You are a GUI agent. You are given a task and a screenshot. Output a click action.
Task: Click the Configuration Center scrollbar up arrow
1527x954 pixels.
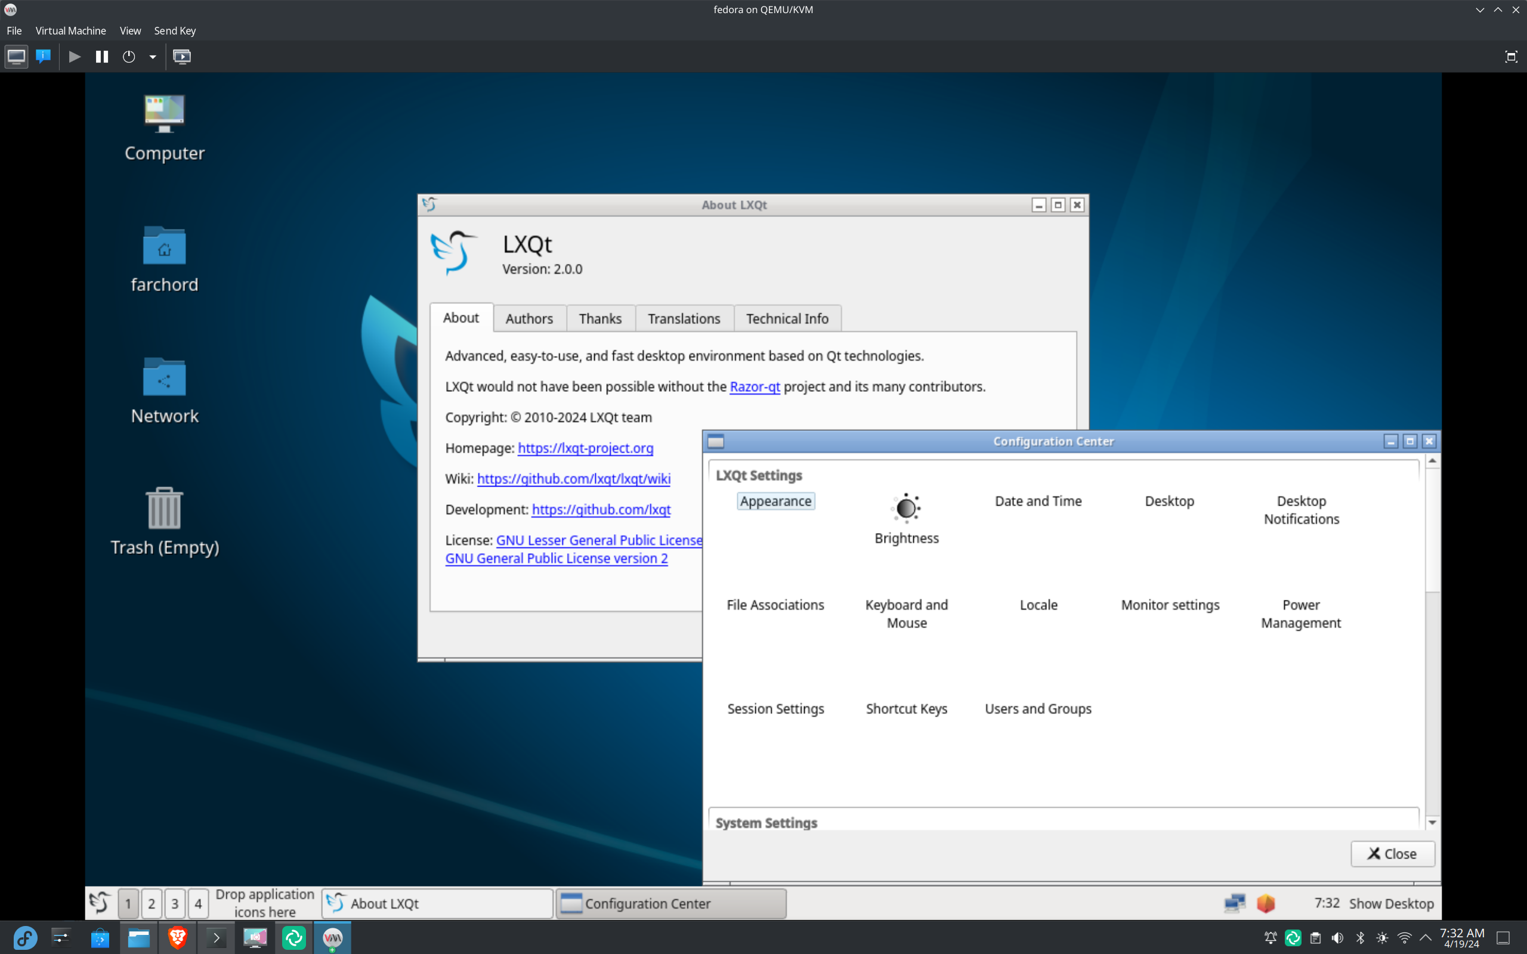point(1432,461)
